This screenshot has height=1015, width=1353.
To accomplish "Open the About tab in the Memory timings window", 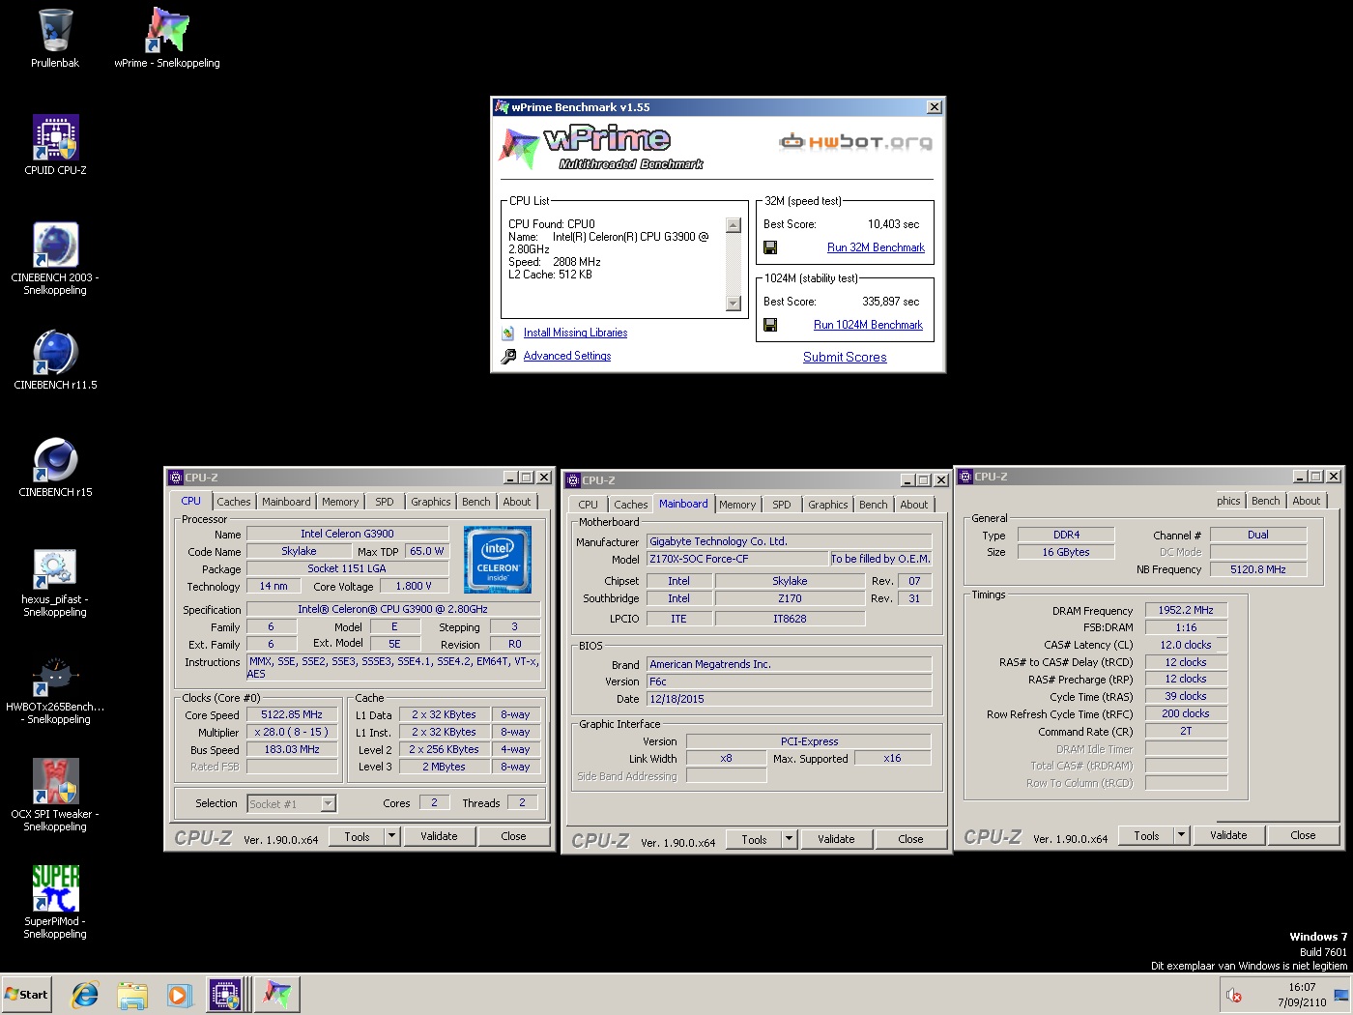I will 1306,501.
